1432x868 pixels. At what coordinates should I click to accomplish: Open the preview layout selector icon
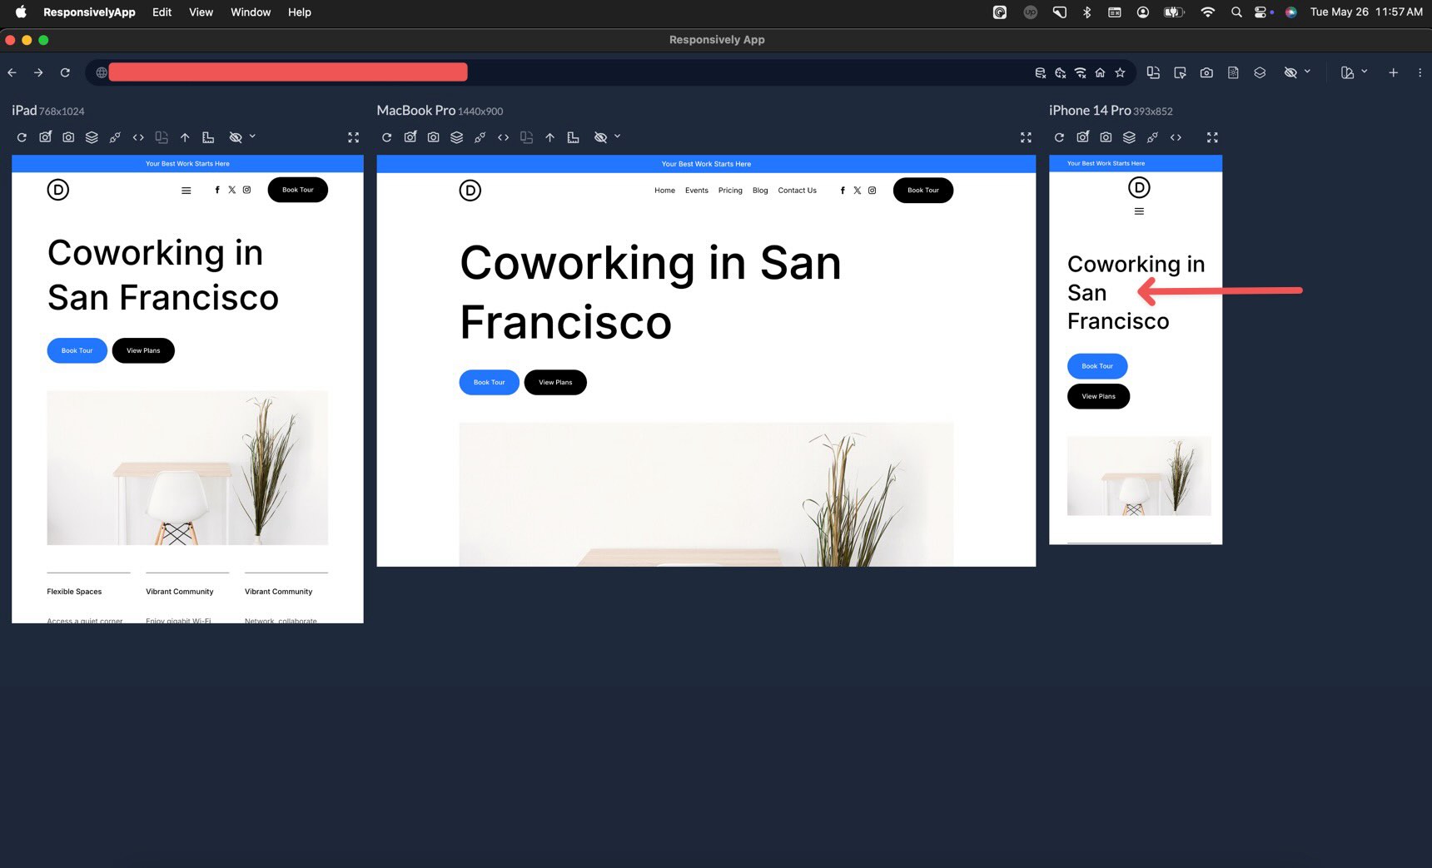coord(1347,72)
